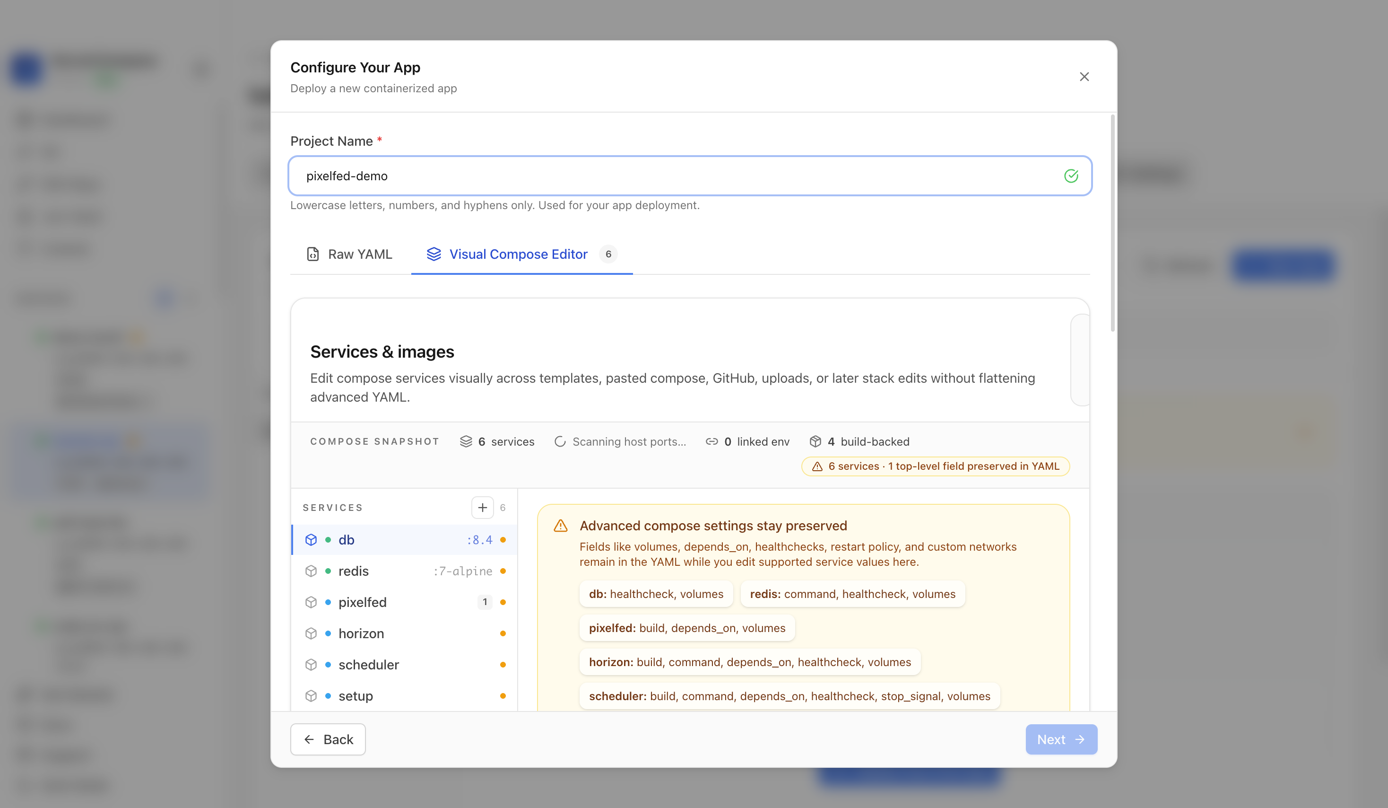Click the linked env link icon
The width and height of the screenshot is (1388, 808).
711,441
